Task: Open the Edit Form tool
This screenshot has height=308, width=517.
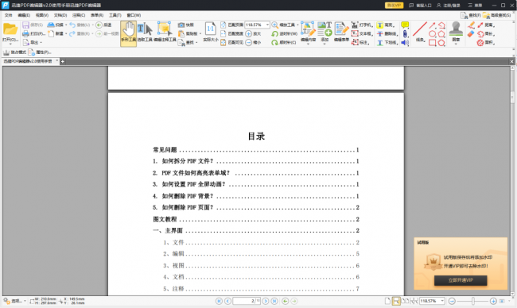Action: (x=341, y=32)
